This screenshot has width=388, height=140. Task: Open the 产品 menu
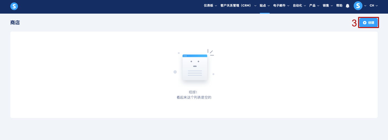[x=314, y=5]
